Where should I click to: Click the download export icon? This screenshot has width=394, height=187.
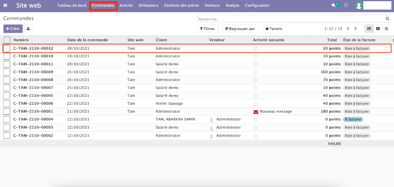[x=28, y=29]
